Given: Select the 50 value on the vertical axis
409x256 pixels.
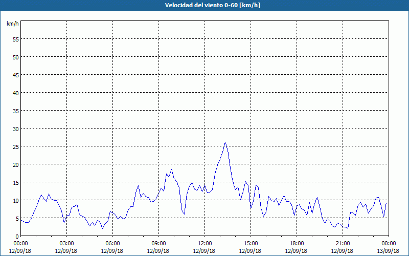Looking at the screenshot, I should (16, 57).
